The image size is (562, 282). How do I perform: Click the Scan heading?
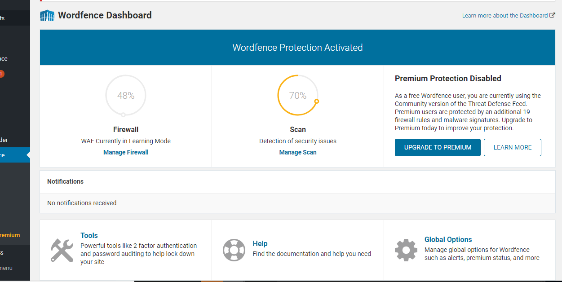coord(298,129)
